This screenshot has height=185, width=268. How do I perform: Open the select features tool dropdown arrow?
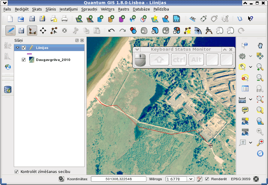(x=251, y=67)
